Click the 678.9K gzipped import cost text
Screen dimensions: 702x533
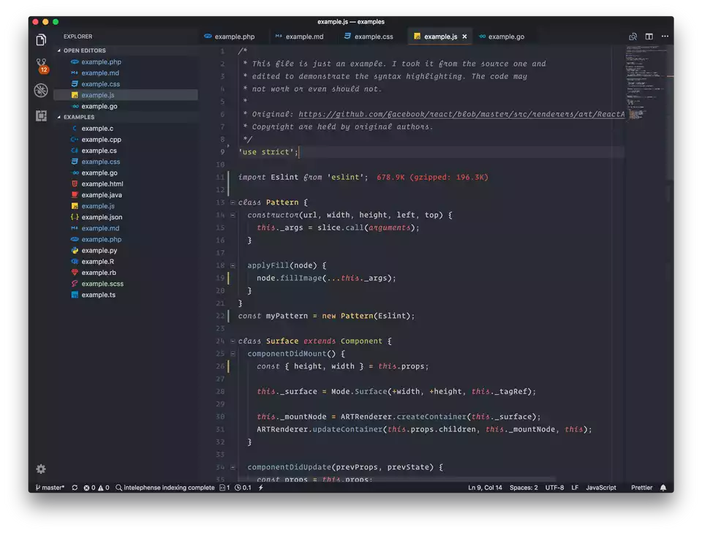pos(432,177)
